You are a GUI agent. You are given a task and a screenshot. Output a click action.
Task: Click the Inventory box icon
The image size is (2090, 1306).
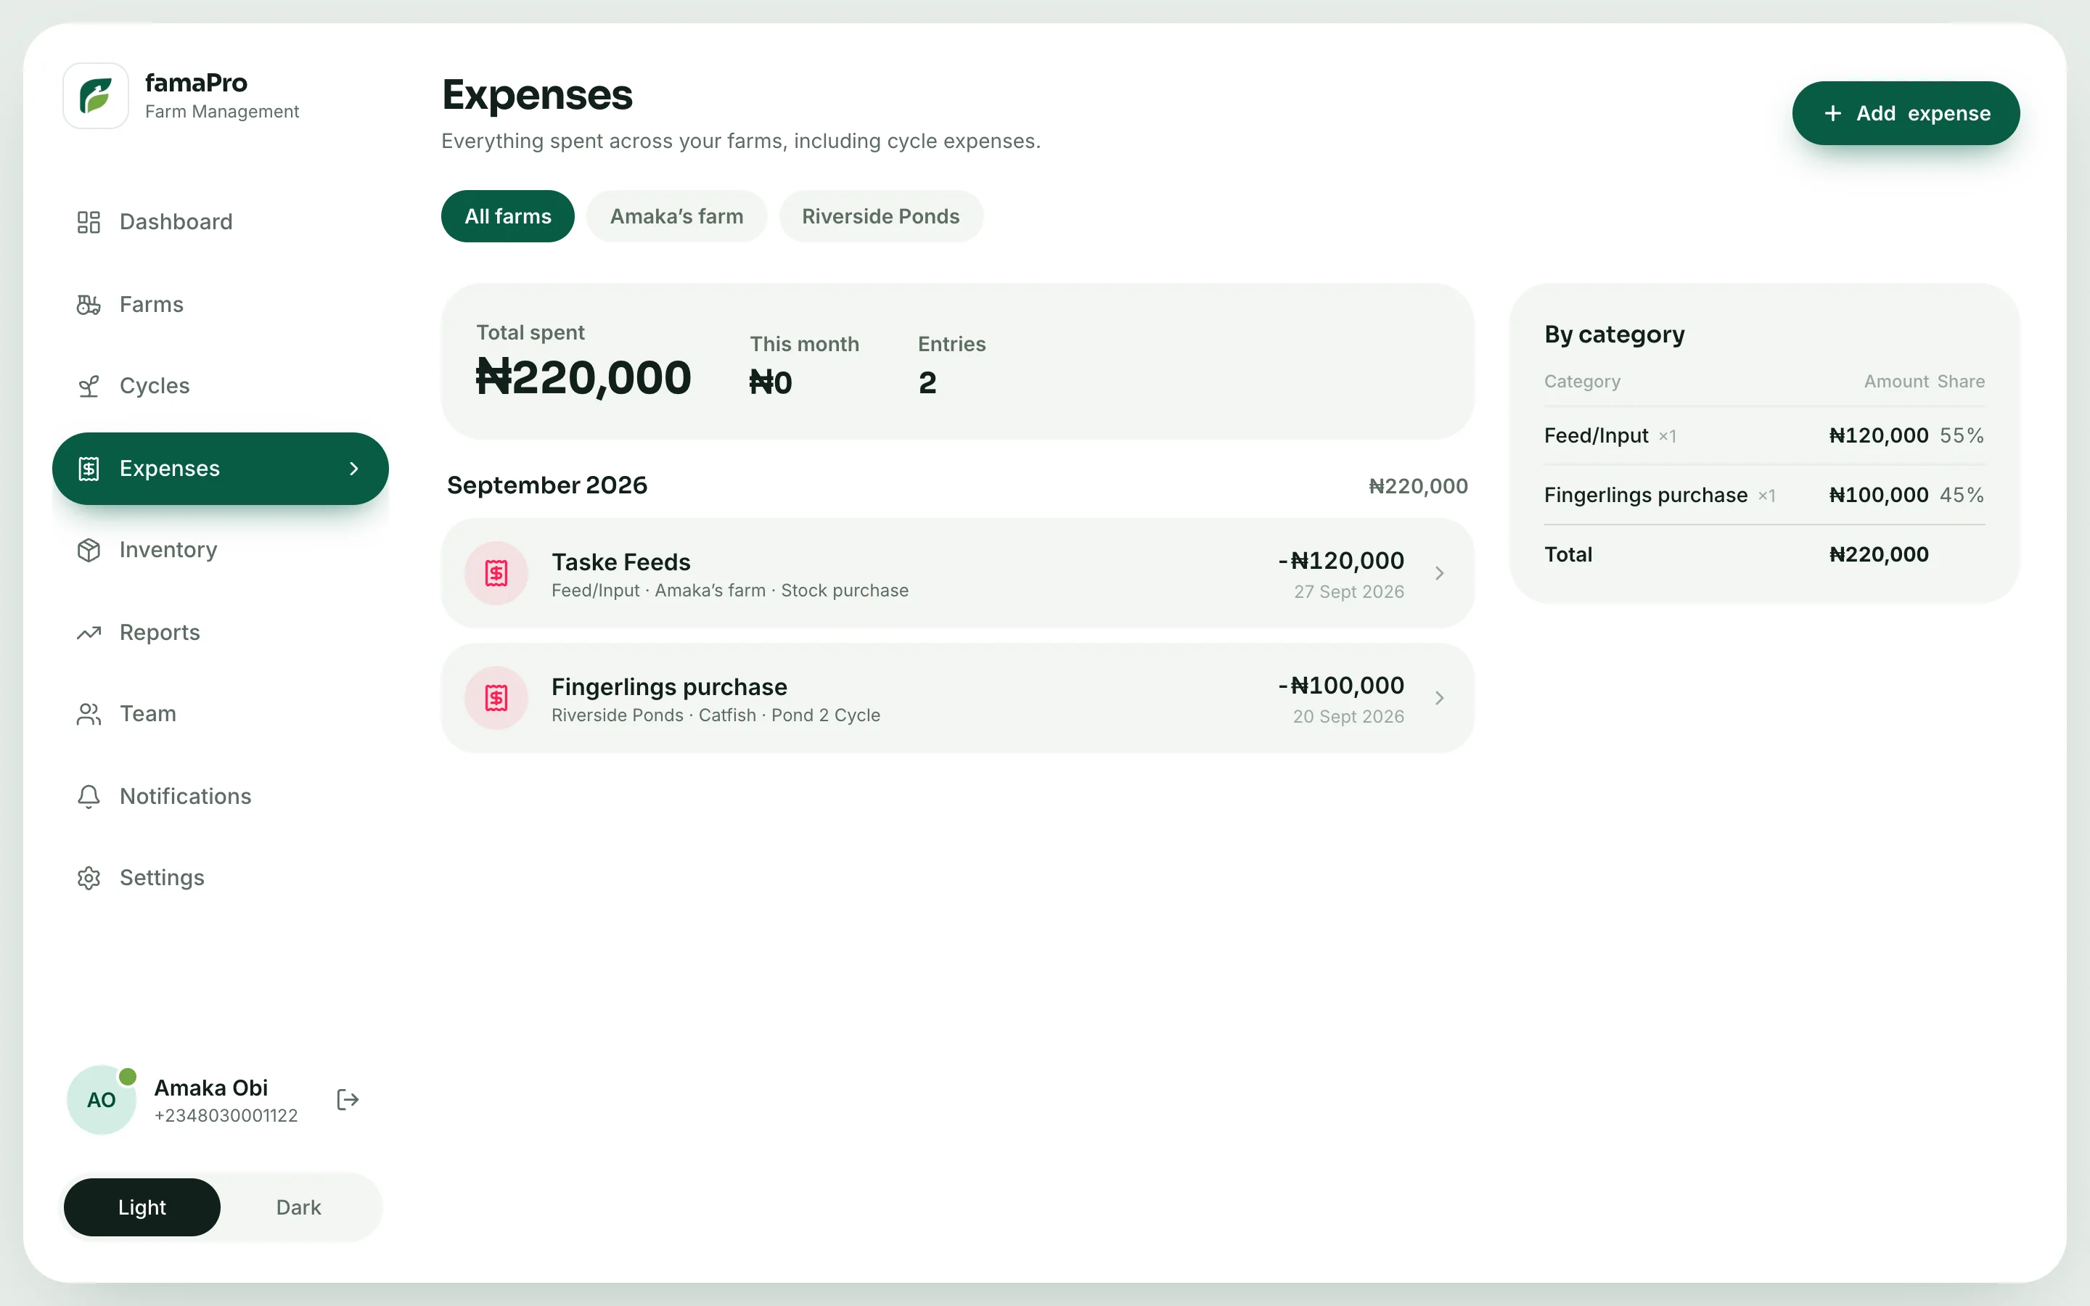tap(89, 550)
